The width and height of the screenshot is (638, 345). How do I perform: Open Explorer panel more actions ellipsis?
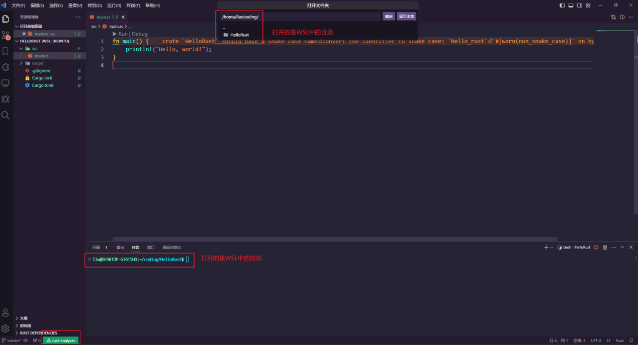coord(78,17)
